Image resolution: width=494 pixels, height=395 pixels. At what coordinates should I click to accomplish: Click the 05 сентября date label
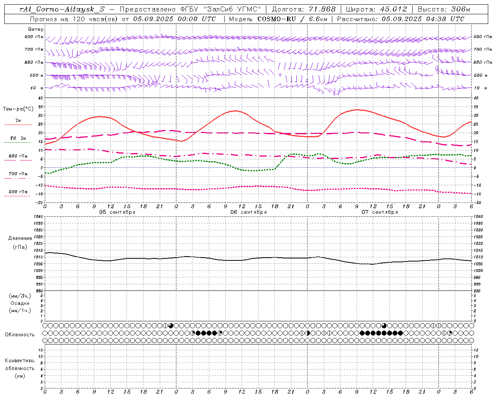[x=117, y=212]
